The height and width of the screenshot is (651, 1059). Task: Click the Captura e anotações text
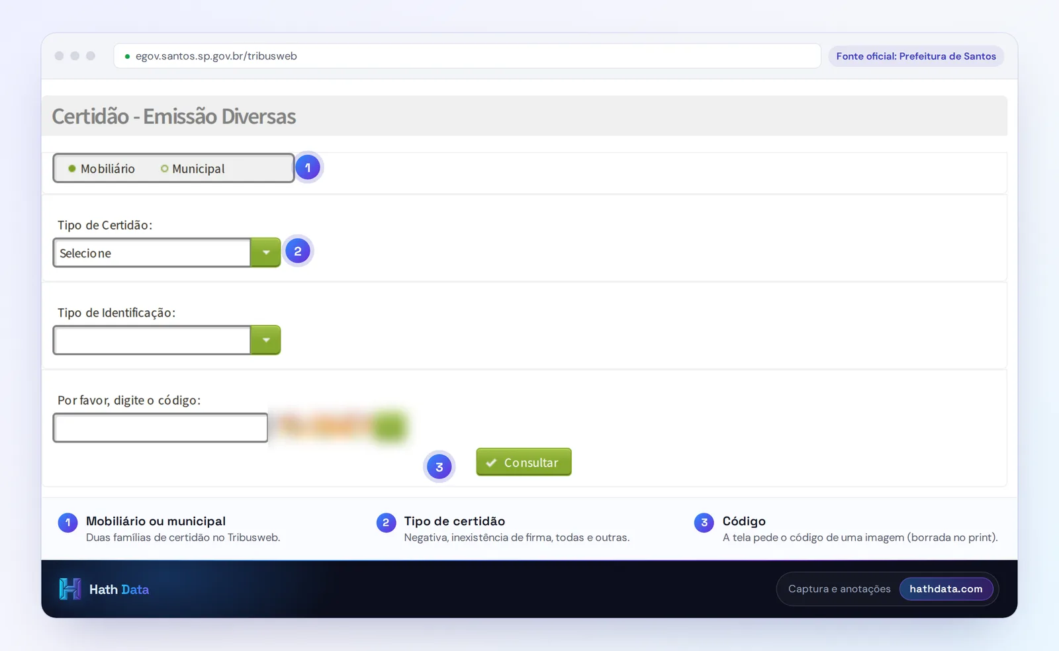pyautogui.click(x=839, y=589)
